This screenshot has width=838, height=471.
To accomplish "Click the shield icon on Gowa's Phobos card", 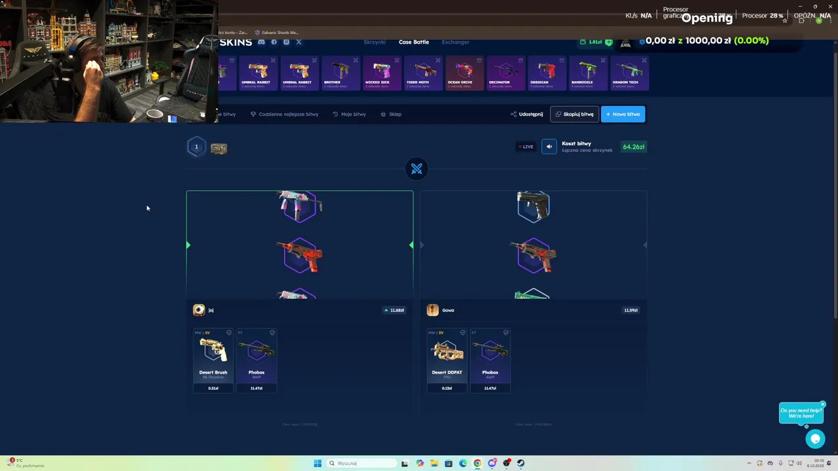I will point(505,333).
